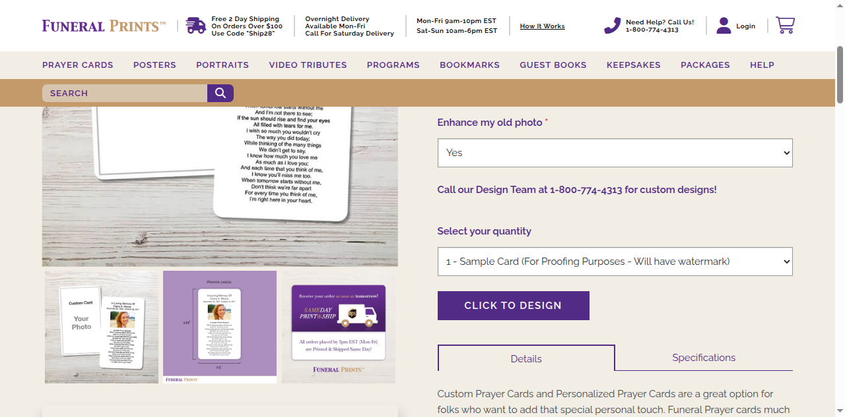
Task: Open the Bookmarks menu
Action: pos(469,65)
